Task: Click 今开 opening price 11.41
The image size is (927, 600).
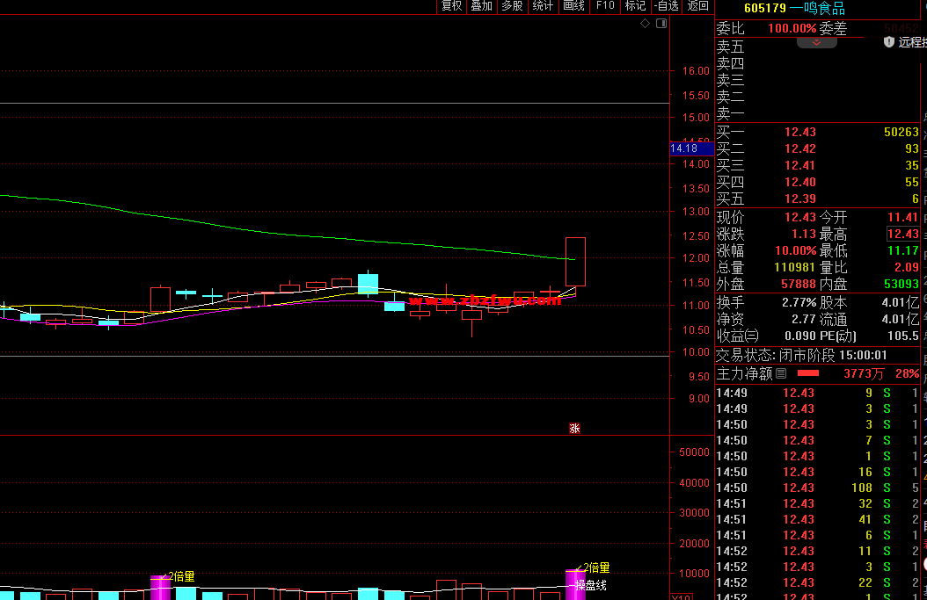Action: point(902,217)
